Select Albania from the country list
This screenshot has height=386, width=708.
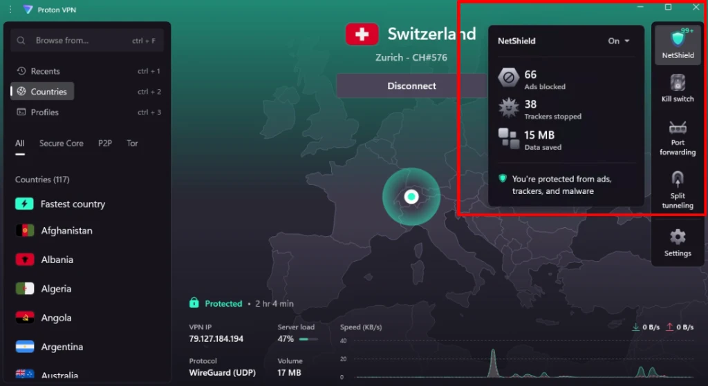pos(57,260)
